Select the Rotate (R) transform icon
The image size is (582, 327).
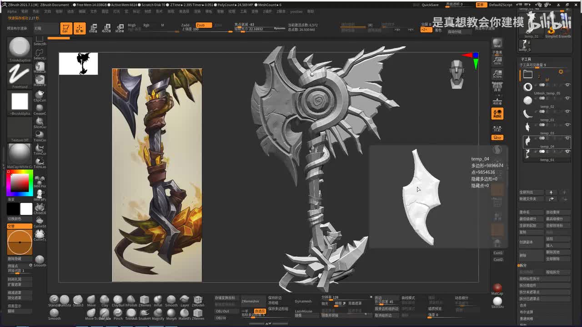point(120,28)
